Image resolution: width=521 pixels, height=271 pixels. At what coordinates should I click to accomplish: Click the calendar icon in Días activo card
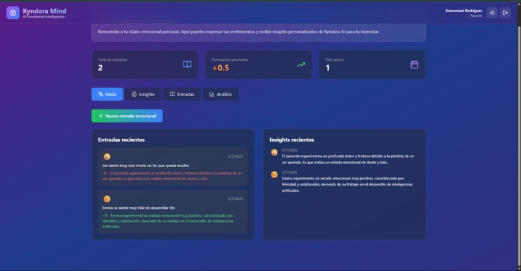[414, 65]
